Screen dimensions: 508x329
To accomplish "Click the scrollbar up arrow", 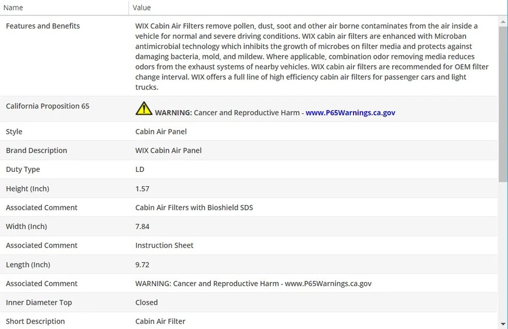I will click(x=503, y=22).
